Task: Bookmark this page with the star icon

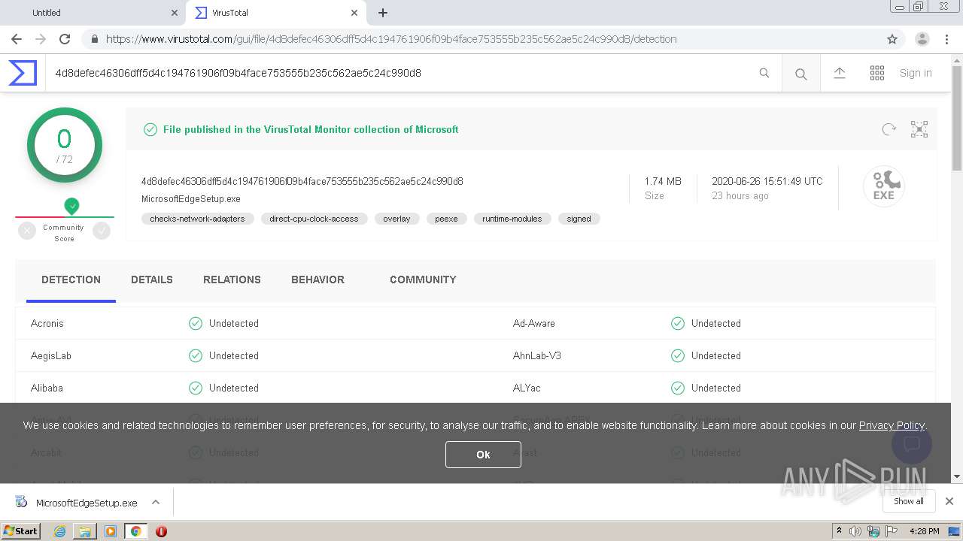Action: [892, 39]
